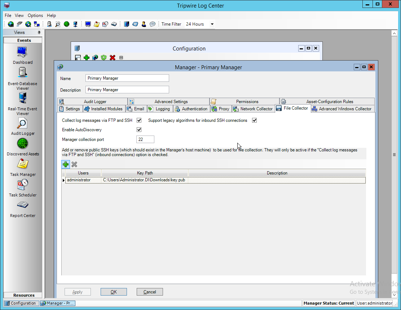The width and height of the screenshot is (401, 310).
Task: Pin the Views panel
Action: click(39, 32)
